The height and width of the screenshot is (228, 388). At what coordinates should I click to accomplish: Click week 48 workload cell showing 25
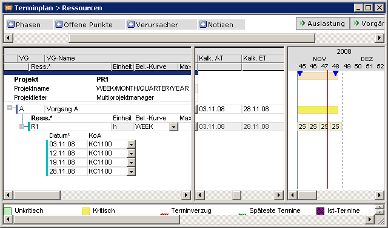tap(336, 126)
